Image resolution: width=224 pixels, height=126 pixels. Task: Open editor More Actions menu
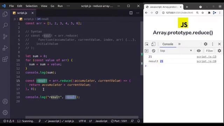click(138, 13)
